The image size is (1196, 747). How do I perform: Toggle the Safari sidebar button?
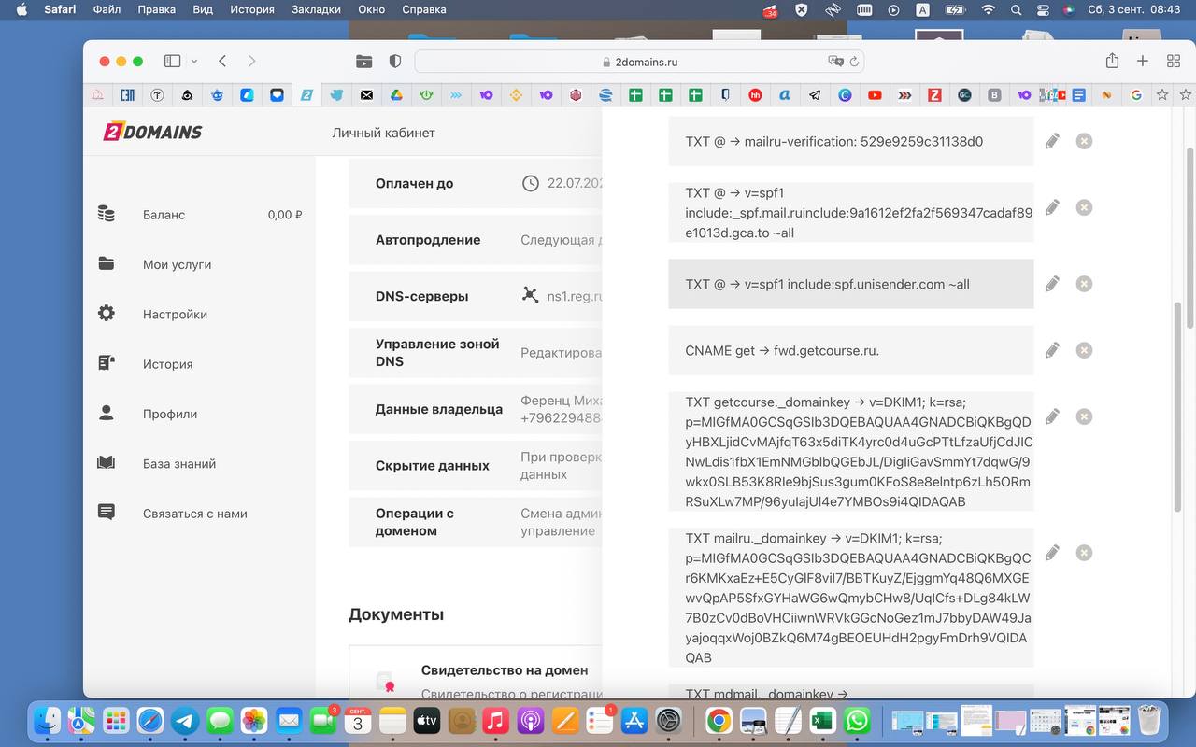[172, 61]
